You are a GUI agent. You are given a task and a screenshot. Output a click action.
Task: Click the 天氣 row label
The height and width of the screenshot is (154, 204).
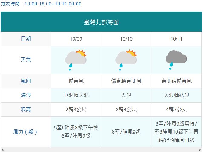[x=26, y=60]
